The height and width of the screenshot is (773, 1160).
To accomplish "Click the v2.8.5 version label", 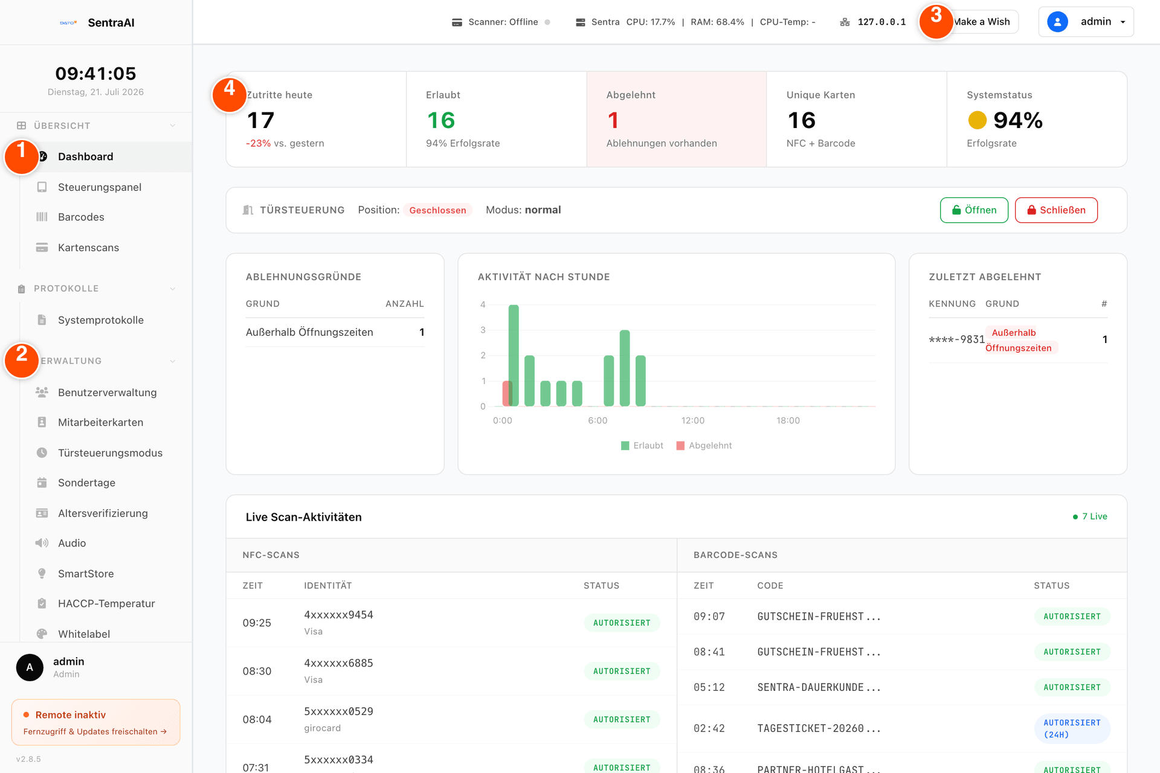I will coord(28,759).
